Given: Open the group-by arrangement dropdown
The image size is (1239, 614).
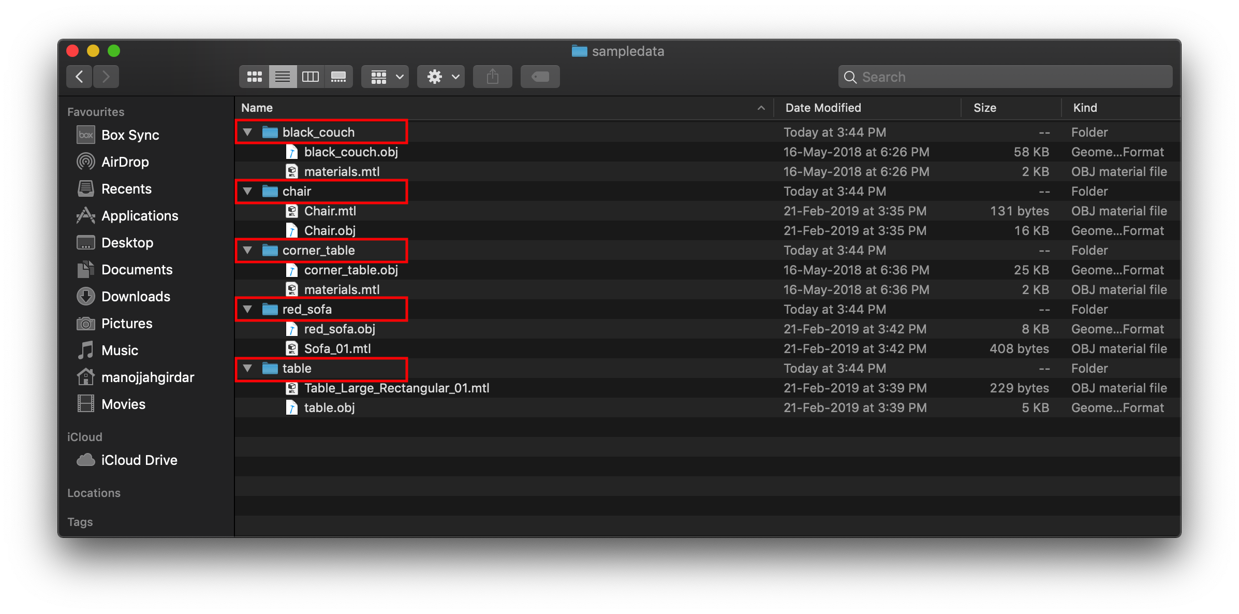Looking at the screenshot, I should (385, 77).
